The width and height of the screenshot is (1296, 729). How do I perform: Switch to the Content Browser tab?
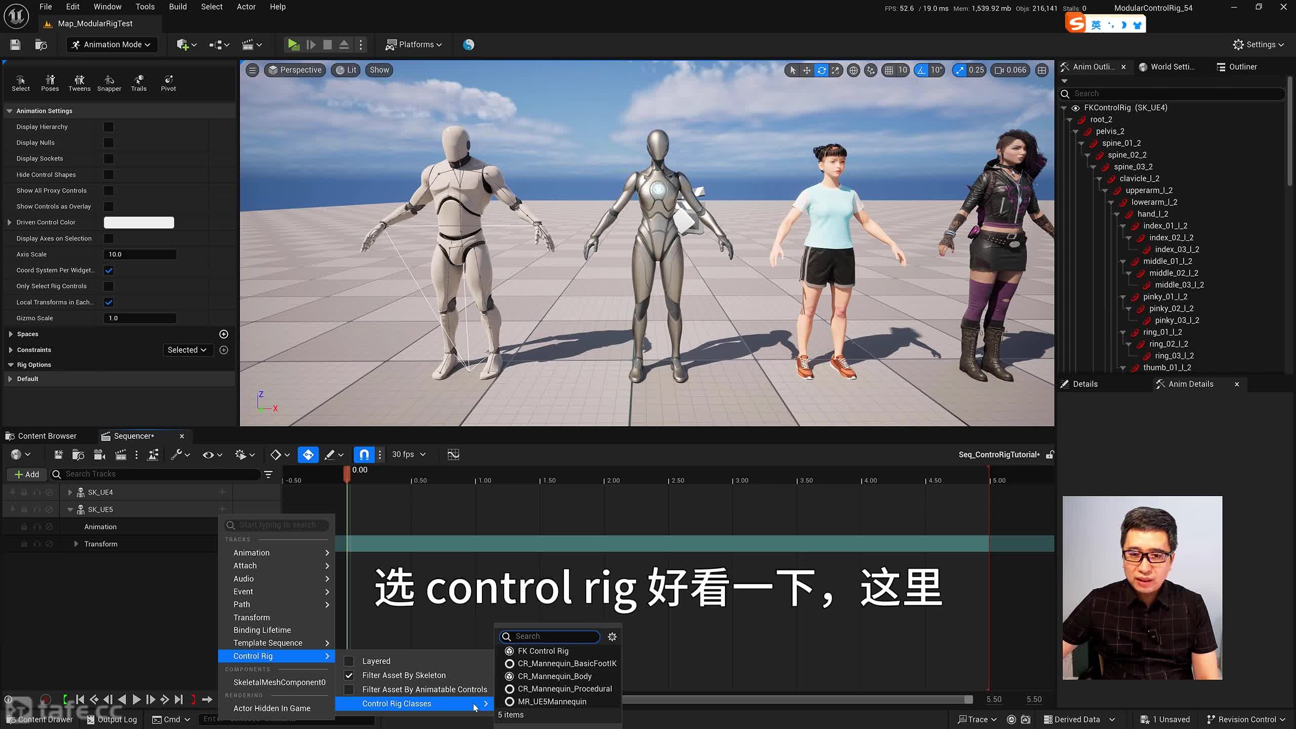(47, 435)
